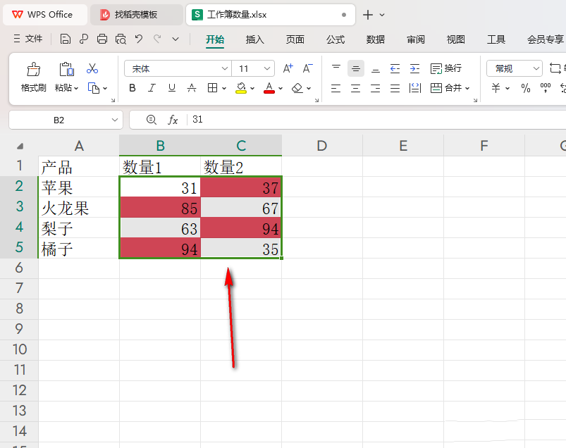This screenshot has height=448, width=566.
Task: Expand border style dropdown arrow
Action: pyautogui.click(x=224, y=88)
